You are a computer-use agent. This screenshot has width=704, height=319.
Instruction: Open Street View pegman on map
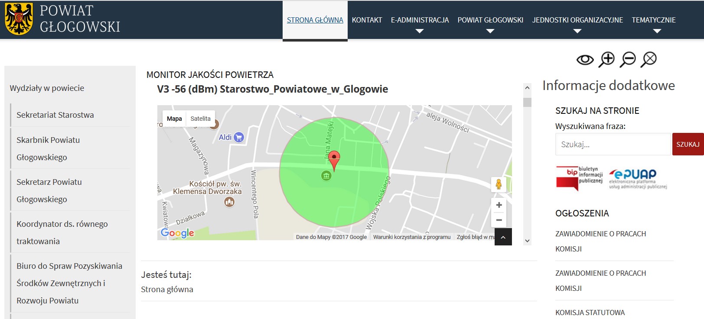[499, 184]
